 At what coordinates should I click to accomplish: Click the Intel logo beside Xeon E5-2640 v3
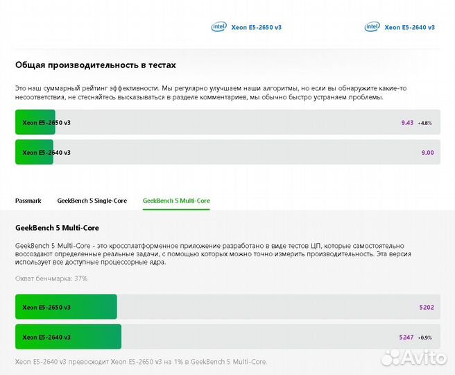(x=372, y=27)
